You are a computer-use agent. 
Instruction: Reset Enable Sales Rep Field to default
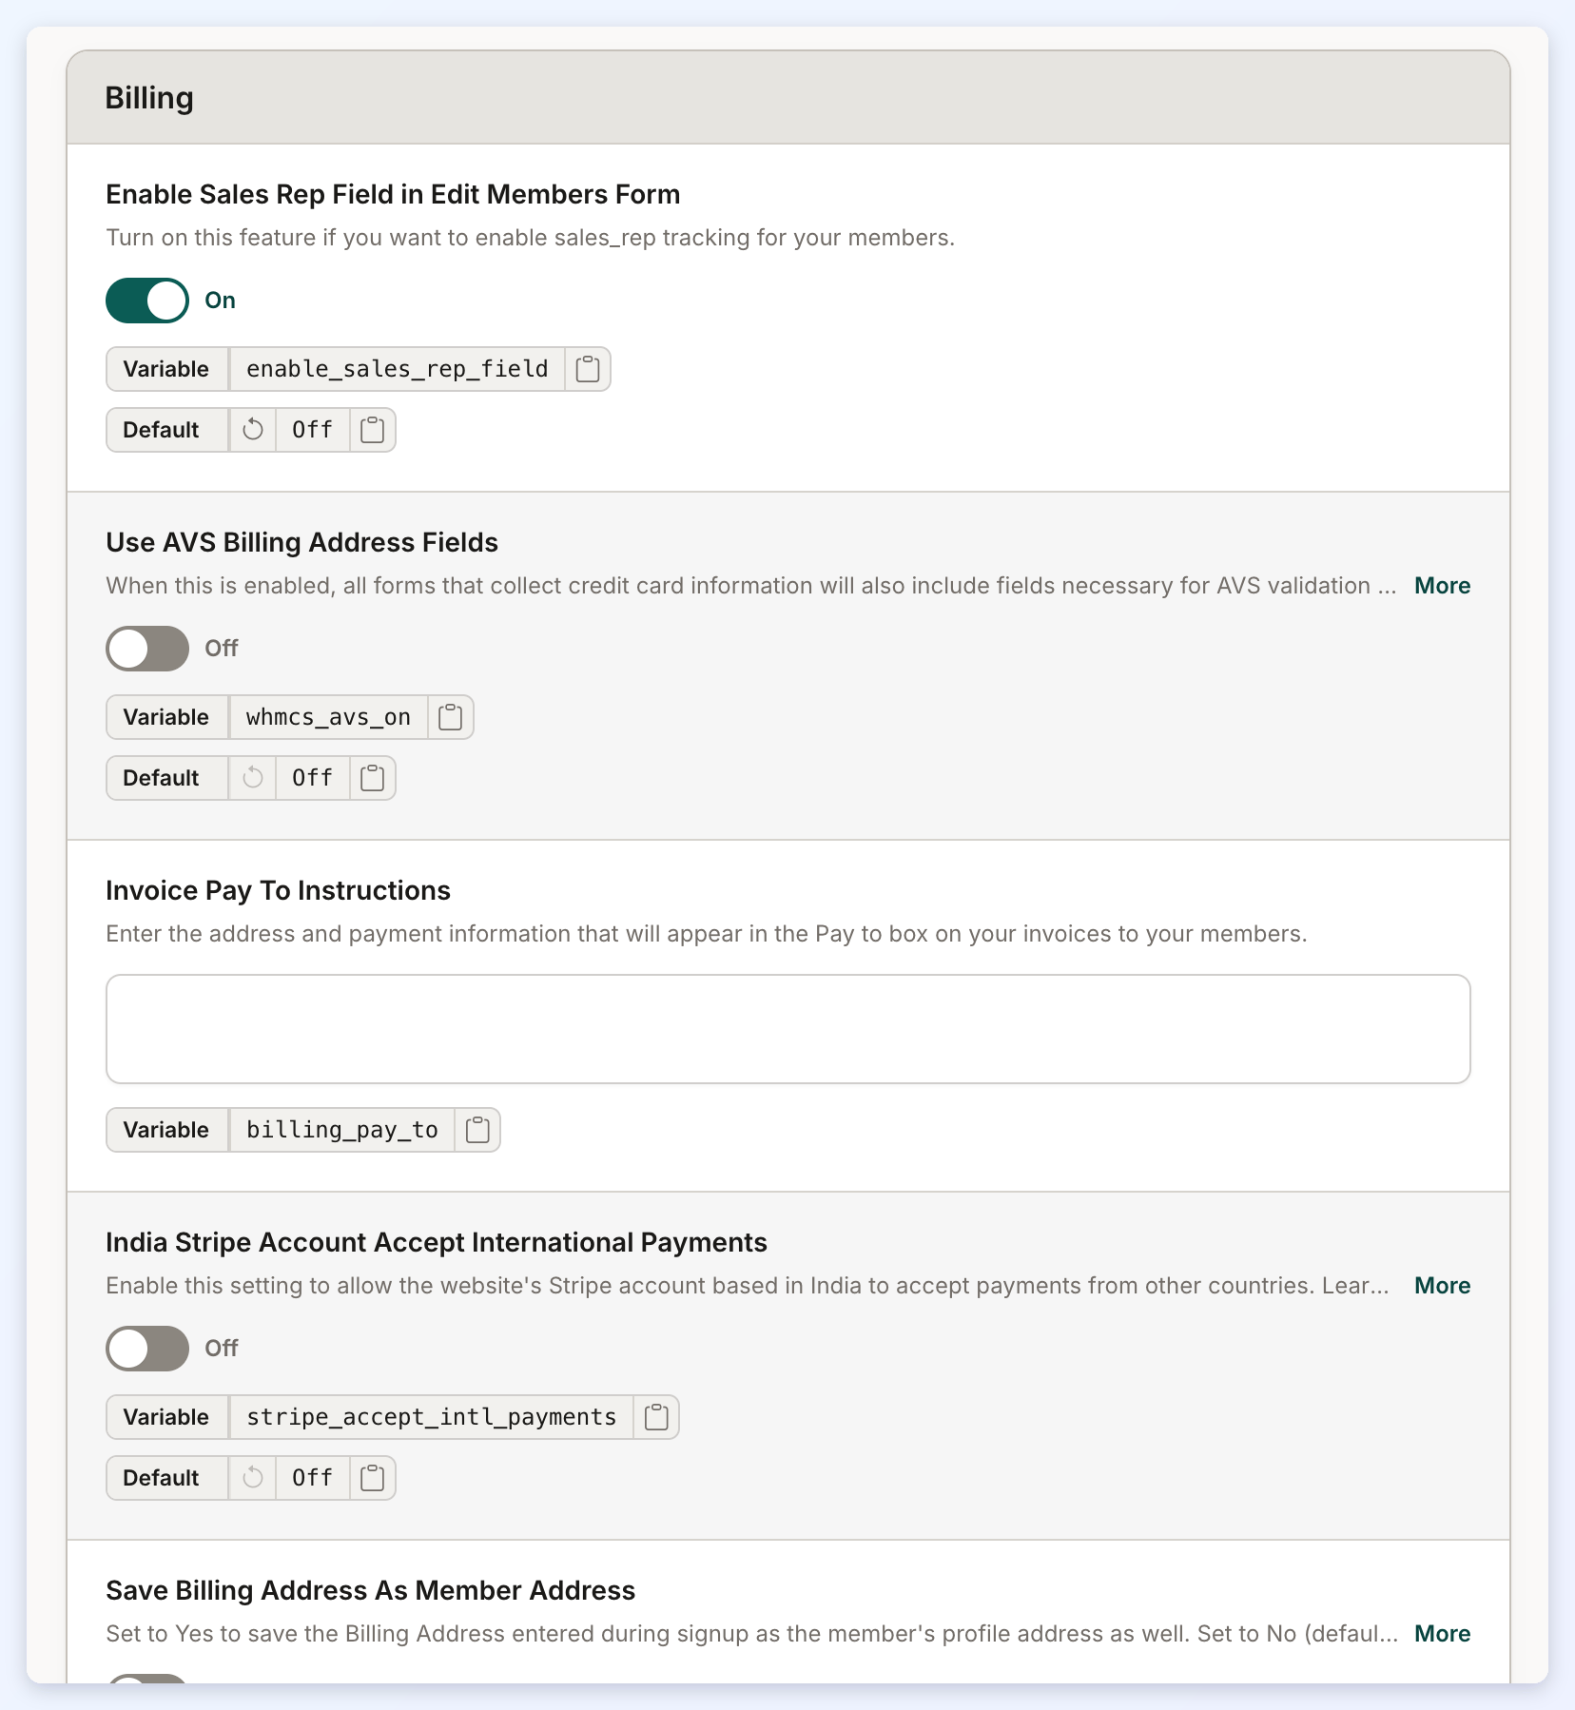click(253, 430)
